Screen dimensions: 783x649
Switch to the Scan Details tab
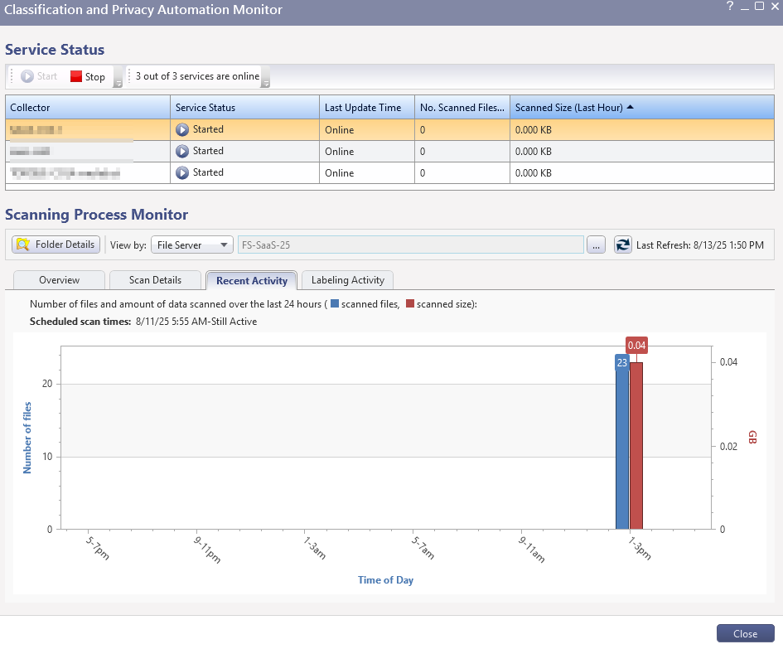155,280
